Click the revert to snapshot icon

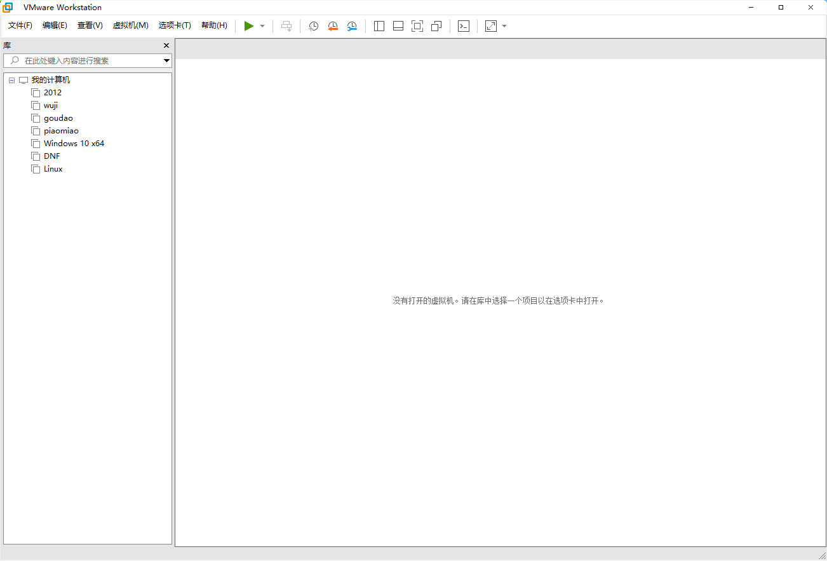(x=332, y=26)
